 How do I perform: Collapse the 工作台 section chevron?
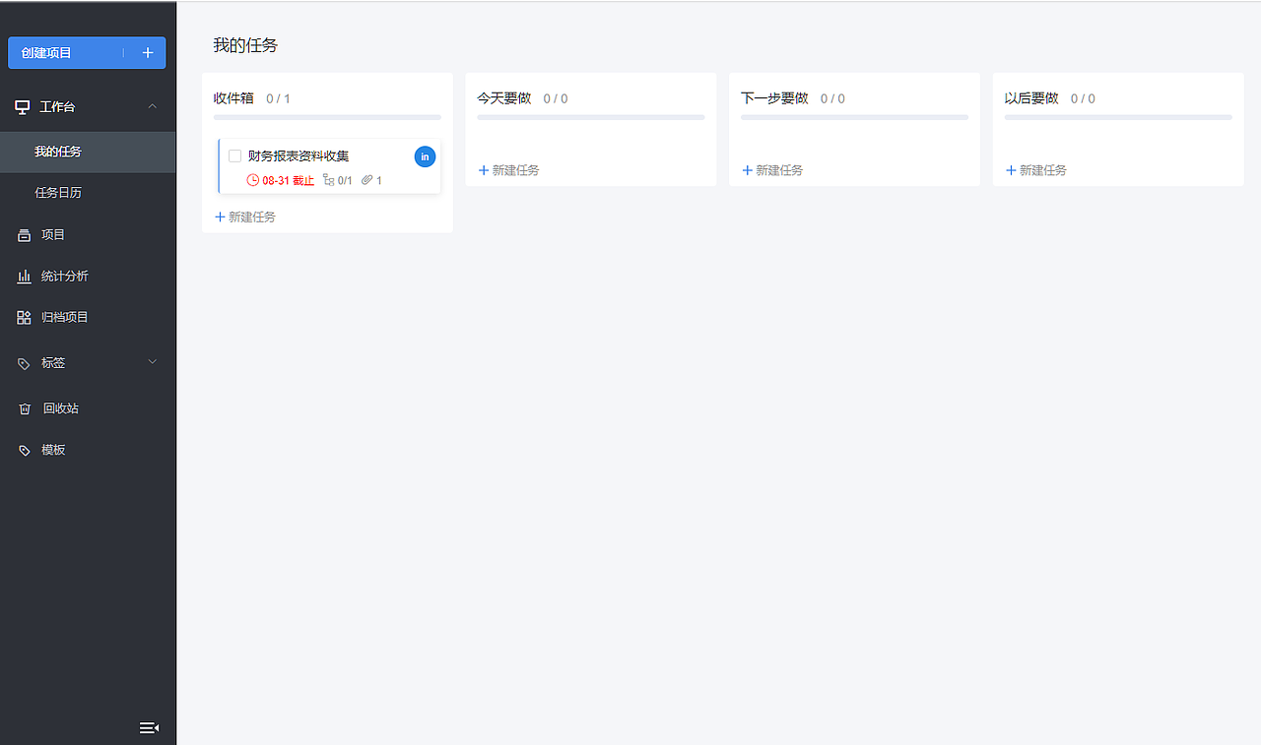(x=152, y=106)
